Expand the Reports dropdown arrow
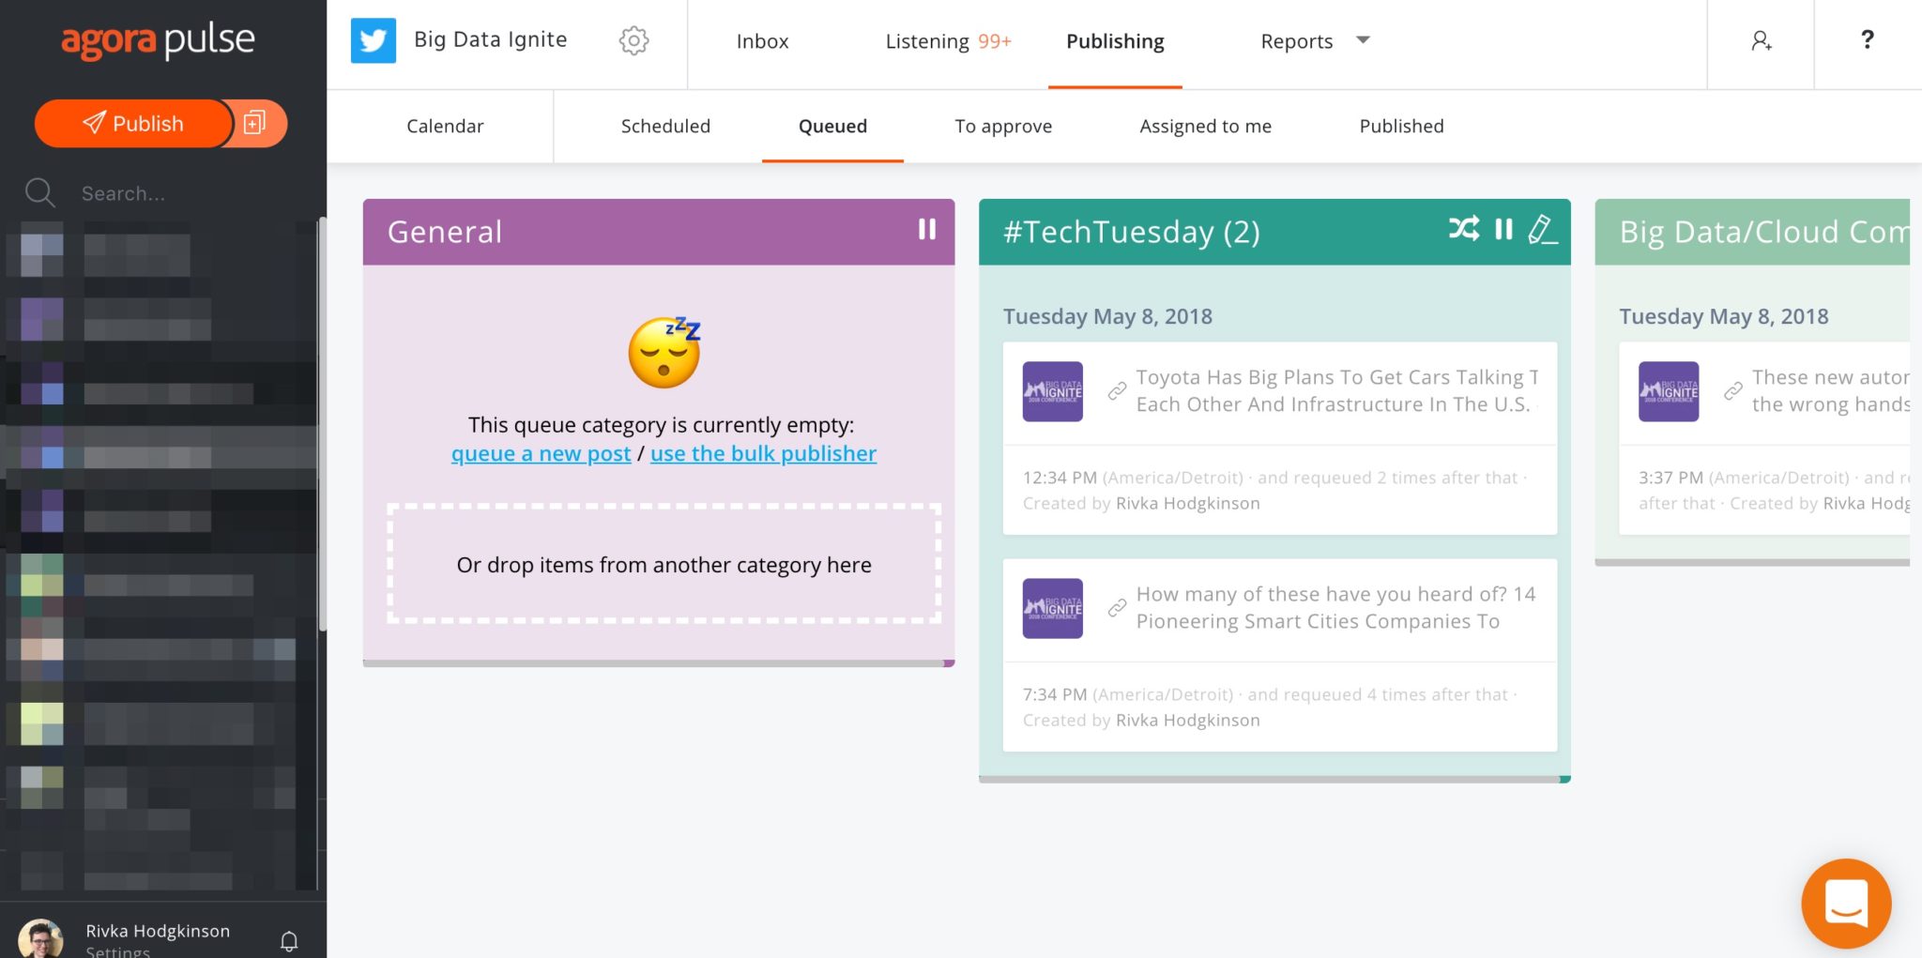This screenshot has width=1922, height=958. [1364, 40]
